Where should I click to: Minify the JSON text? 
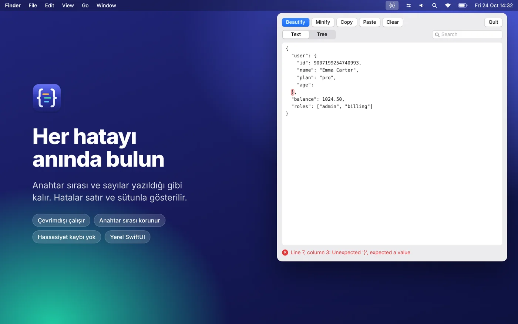coord(323,22)
